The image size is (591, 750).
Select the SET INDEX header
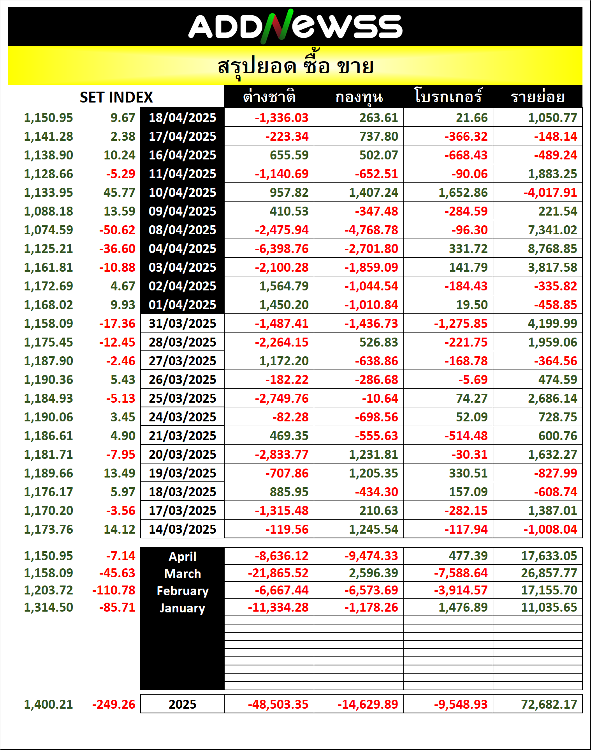pyautogui.click(x=116, y=97)
